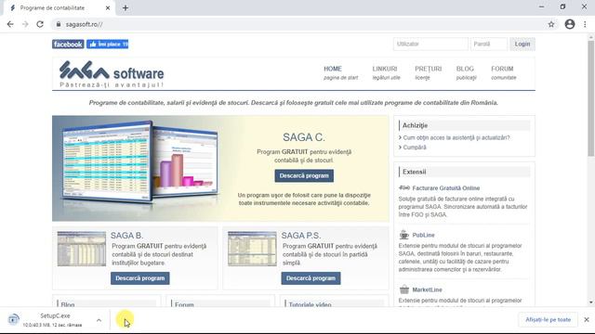Click the SAGA B. screenshot thumbnail
The width and height of the screenshot is (595, 334).
tap(82, 249)
